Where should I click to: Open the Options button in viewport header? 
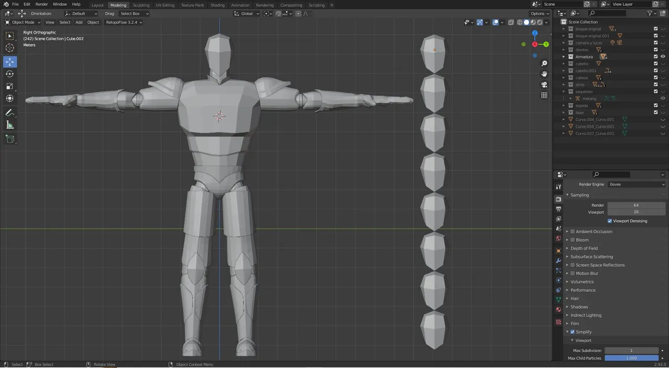point(540,14)
